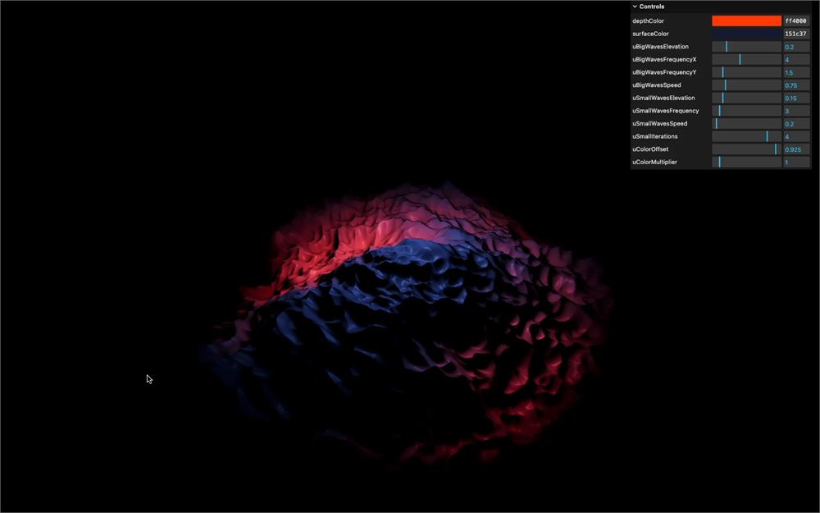Click the uColorMultiplier label
Screen dimensions: 820x513
point(654,162)
